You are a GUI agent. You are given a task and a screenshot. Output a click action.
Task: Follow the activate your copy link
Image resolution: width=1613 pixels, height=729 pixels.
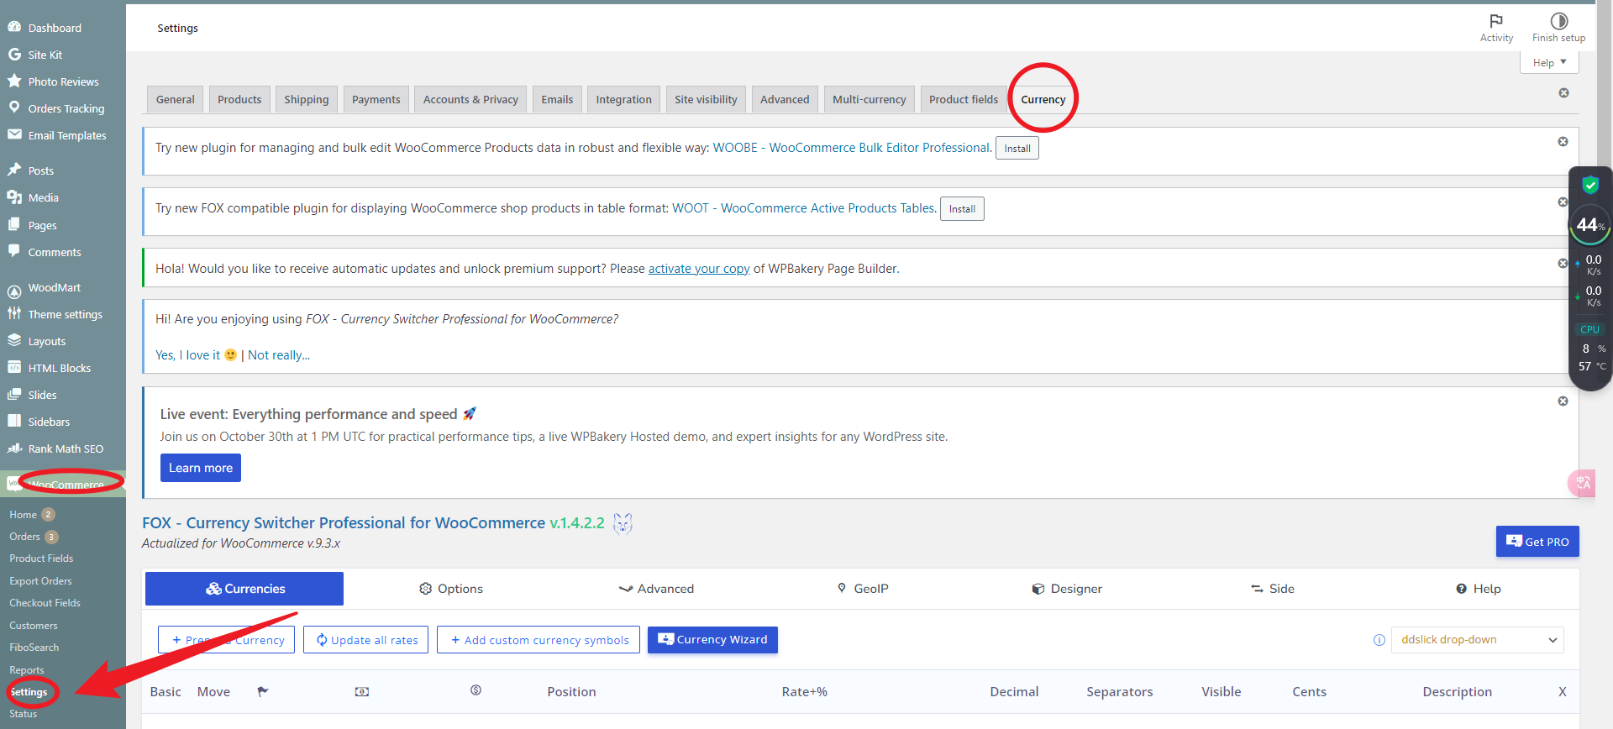[x=699, y=269]
